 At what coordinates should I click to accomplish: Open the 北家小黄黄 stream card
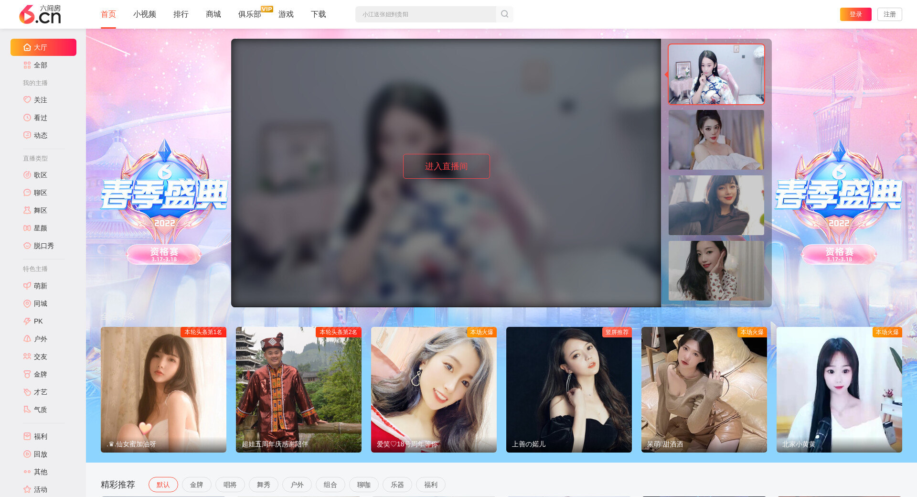tap(839, 389)
